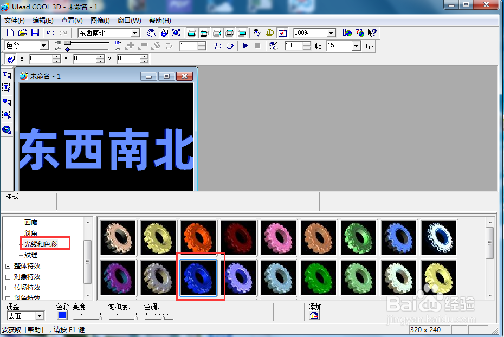Click the first globe web link icon

point(347,33)
